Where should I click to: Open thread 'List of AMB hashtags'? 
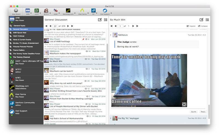coord(75,44)
